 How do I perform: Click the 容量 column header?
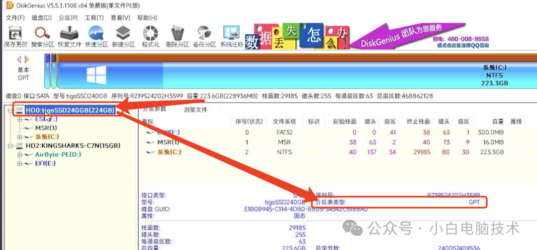pyautogui.click(x=497, y=122)
